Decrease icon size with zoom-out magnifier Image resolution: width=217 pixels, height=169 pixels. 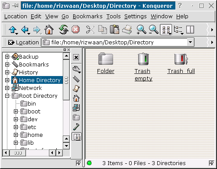pyautogui.click(x=153, y=30)
